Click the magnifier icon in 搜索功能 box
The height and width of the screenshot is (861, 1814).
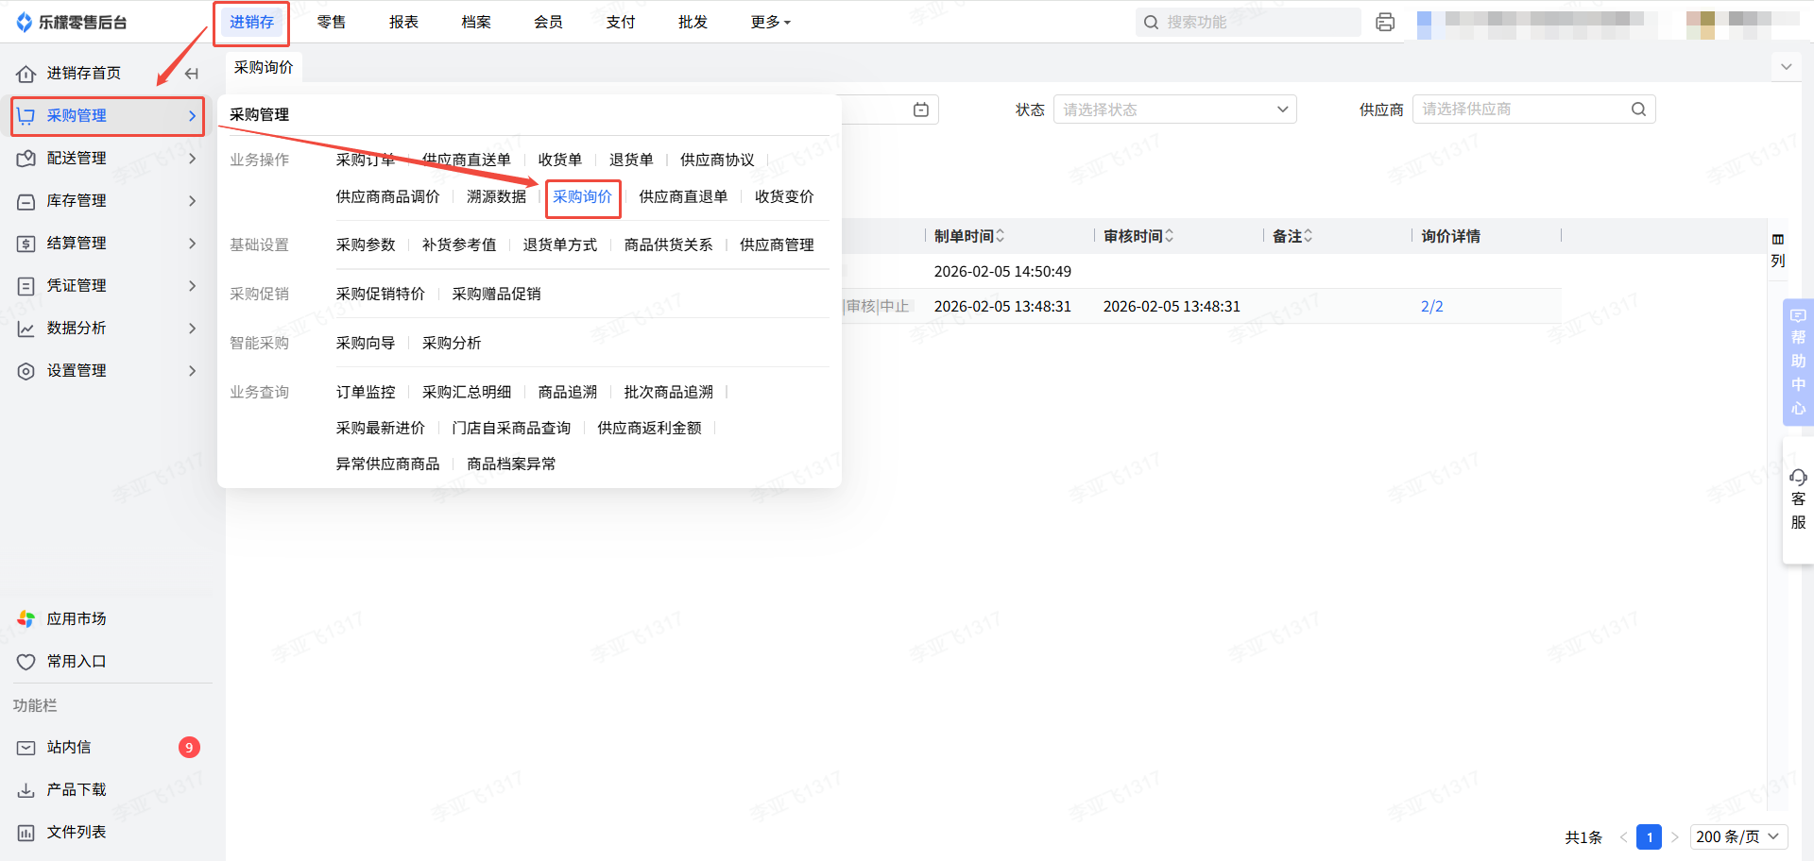[1151, 22]
